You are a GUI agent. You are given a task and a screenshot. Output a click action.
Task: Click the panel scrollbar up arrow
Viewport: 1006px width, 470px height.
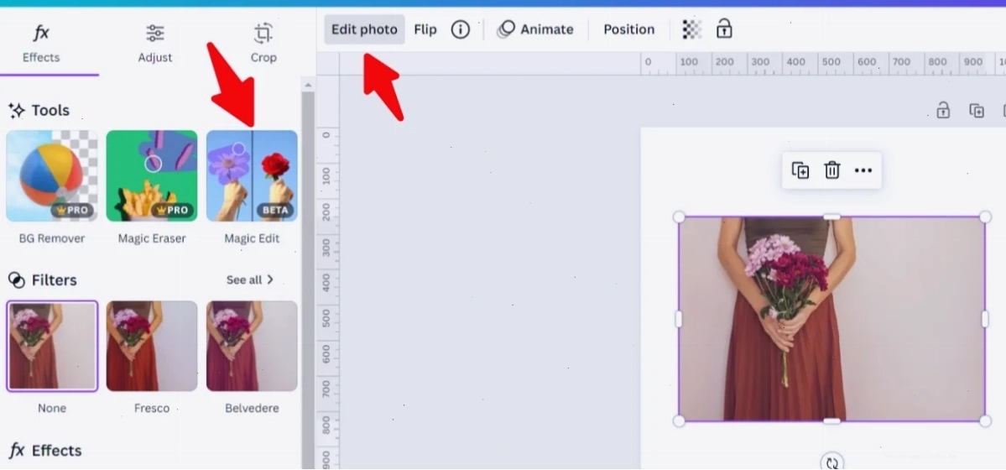click(308, 85)
